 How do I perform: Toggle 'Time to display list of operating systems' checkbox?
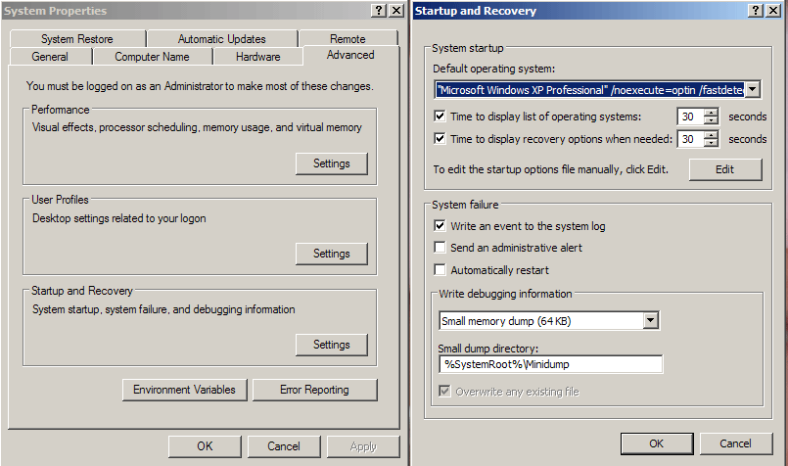(440, 116)
